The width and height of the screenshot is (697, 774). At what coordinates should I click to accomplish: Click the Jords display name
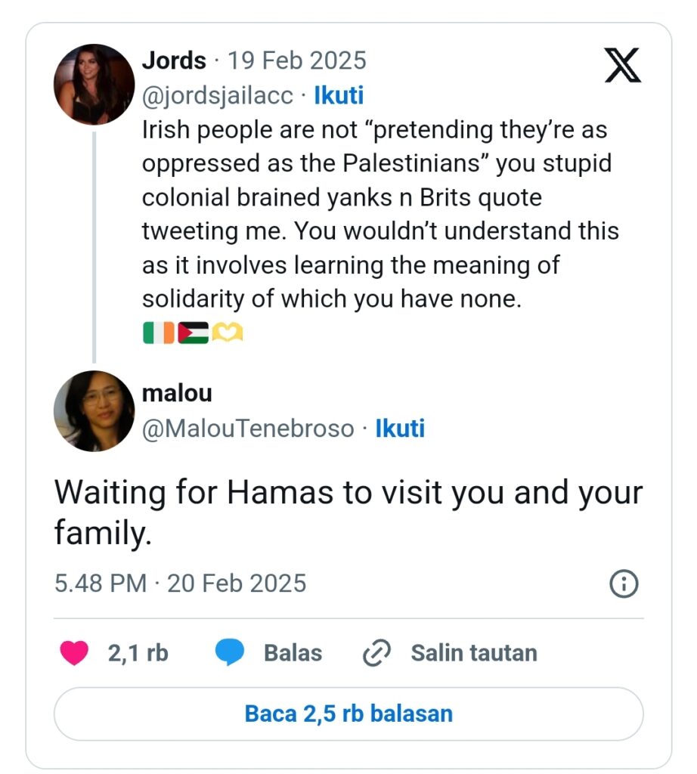point(174,60)
